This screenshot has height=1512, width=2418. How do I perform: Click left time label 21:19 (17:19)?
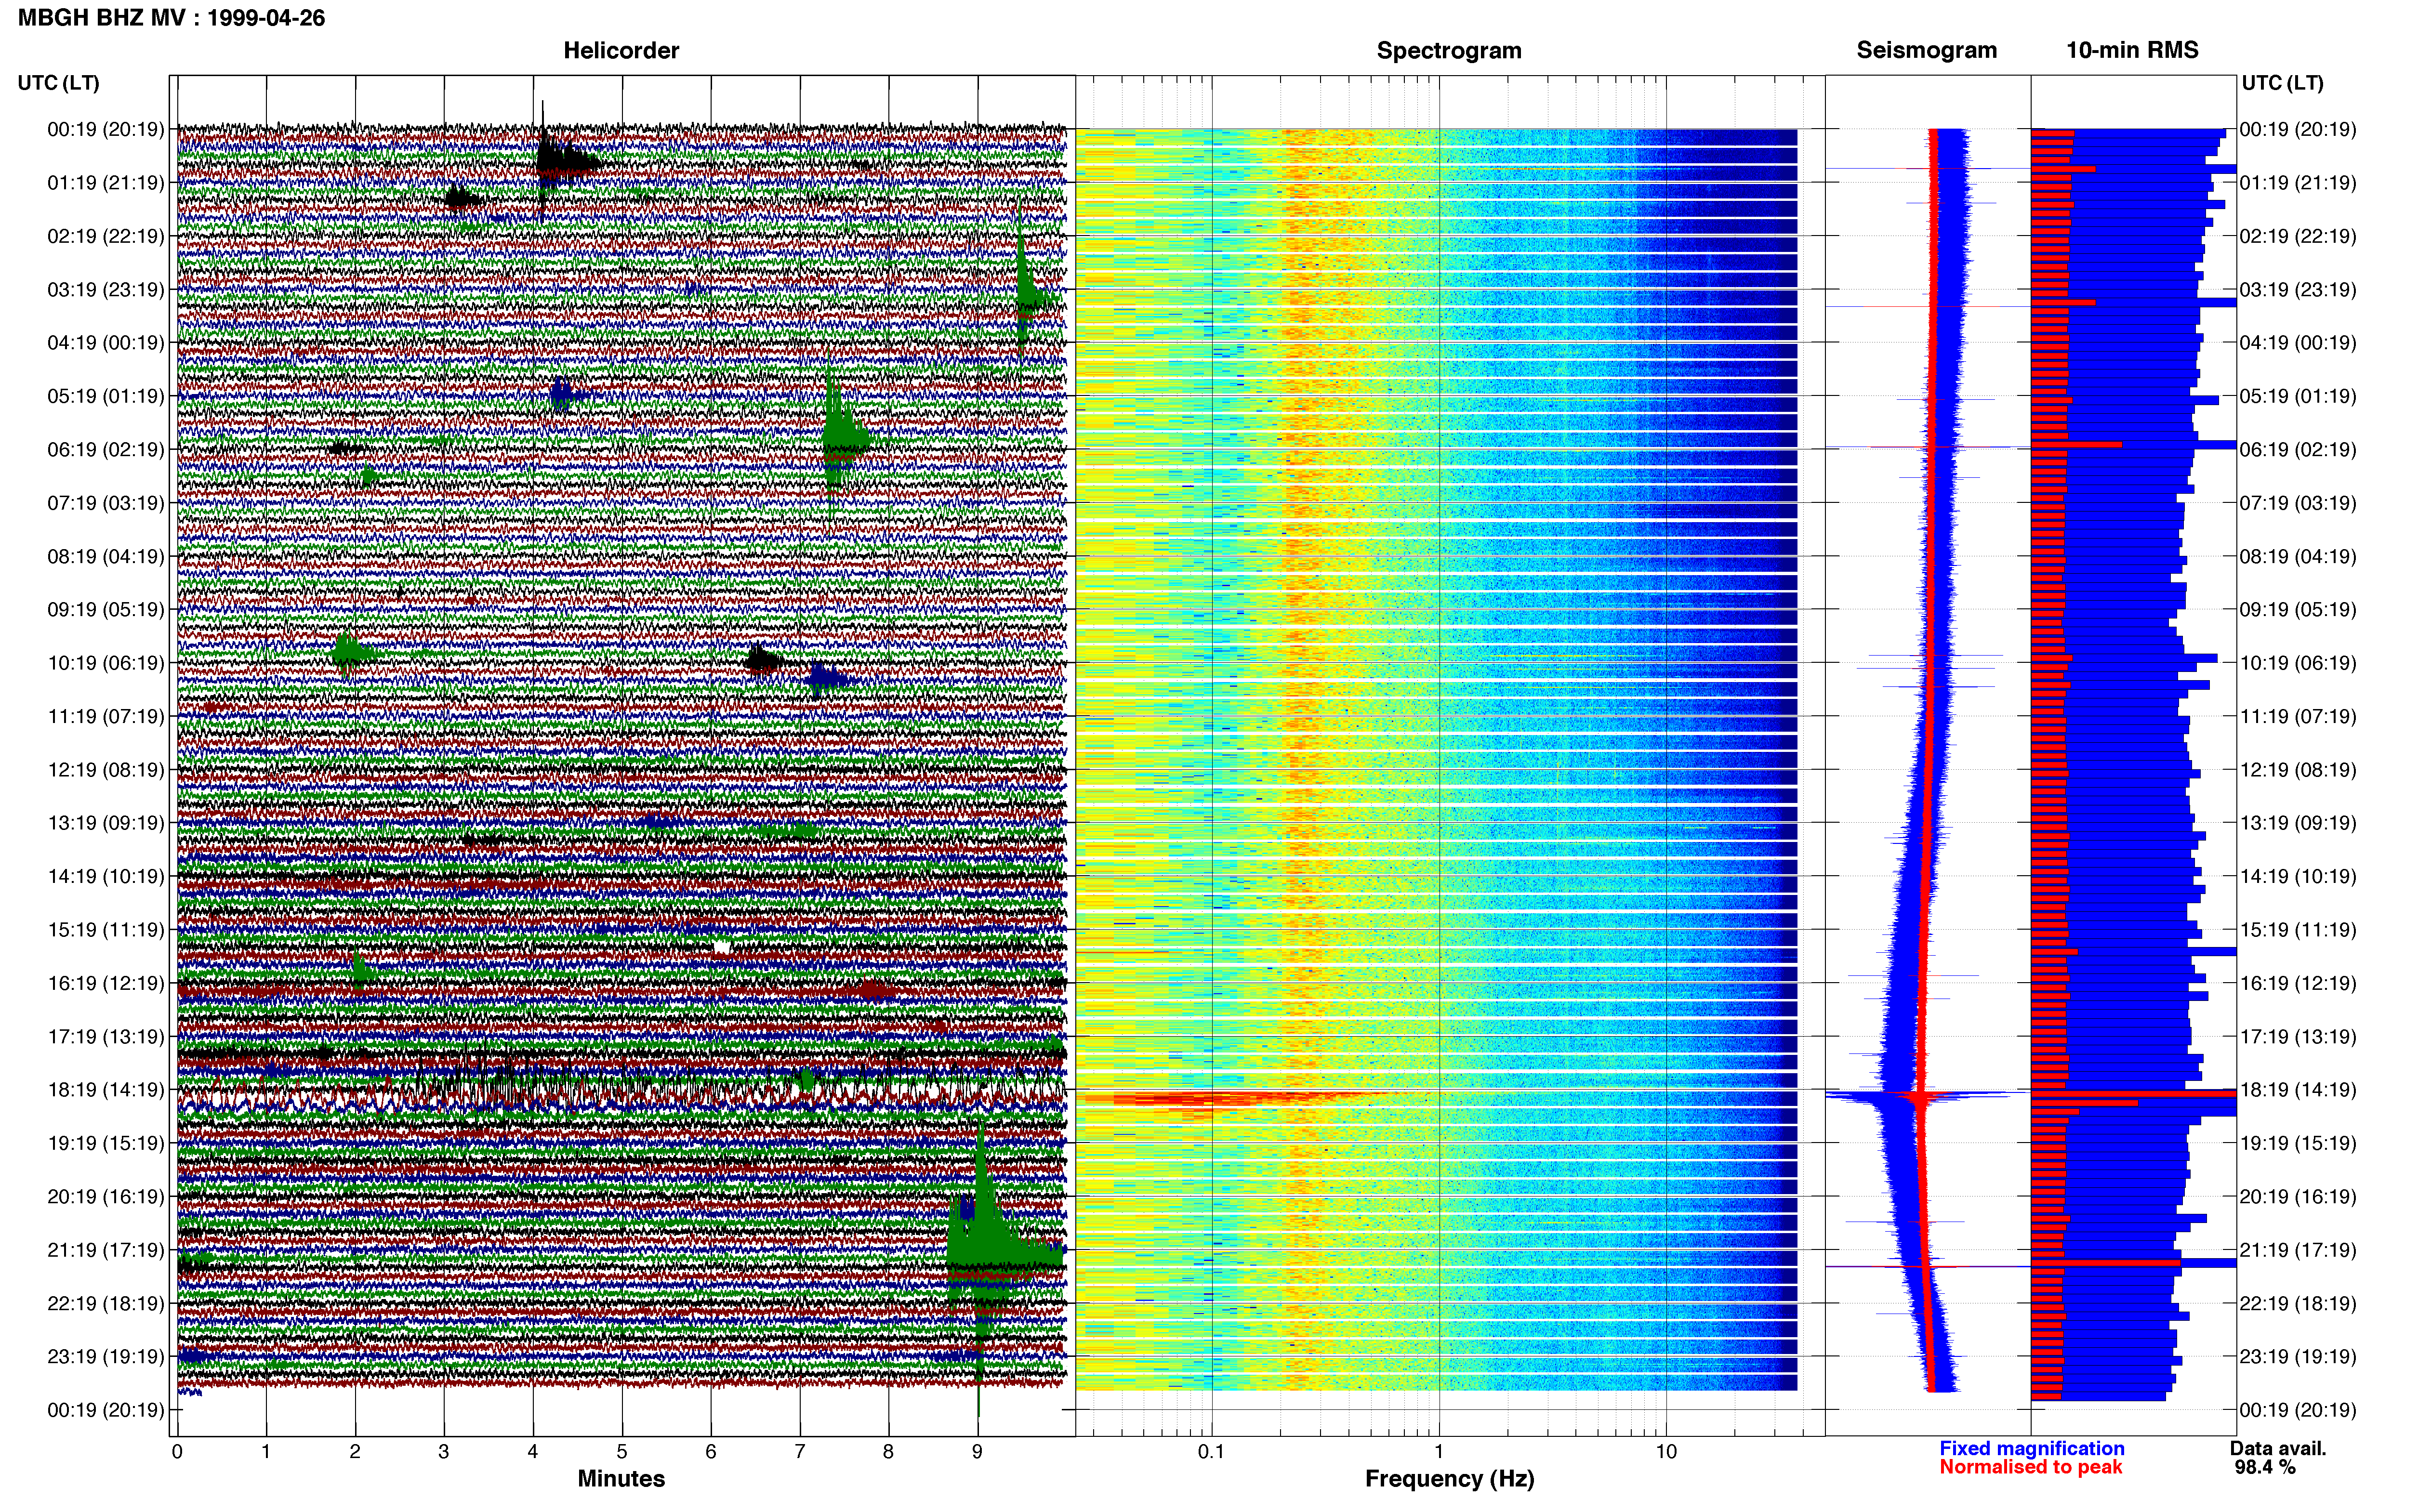point(105,1249)
